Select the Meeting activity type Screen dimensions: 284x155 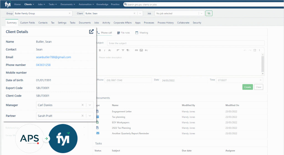coord(142,33)
